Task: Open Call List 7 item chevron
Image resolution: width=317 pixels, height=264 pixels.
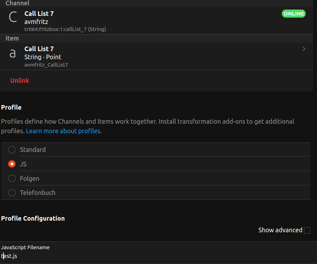Action: (304, 49)
